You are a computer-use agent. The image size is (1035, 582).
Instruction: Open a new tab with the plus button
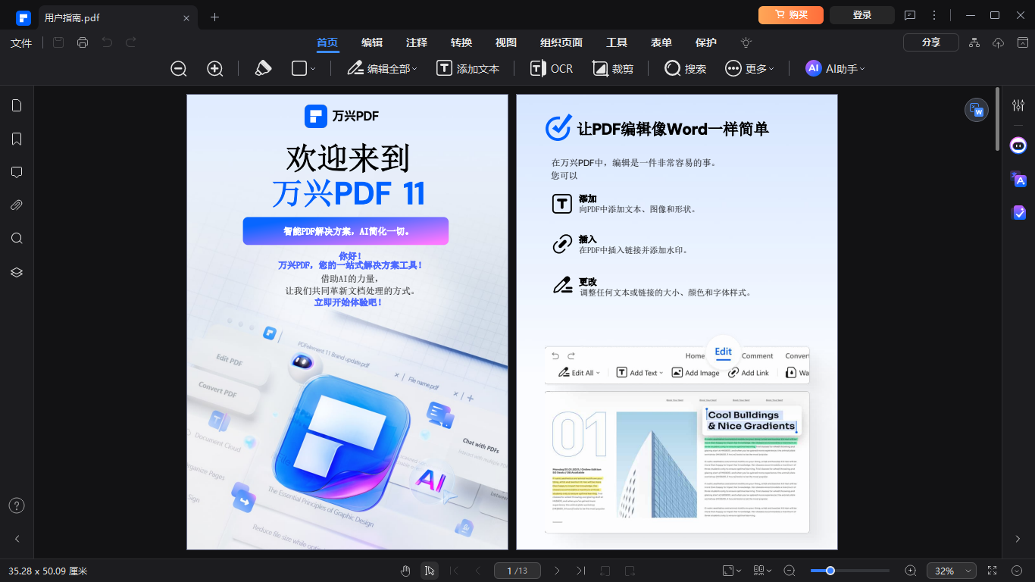[x=214, y=17]
